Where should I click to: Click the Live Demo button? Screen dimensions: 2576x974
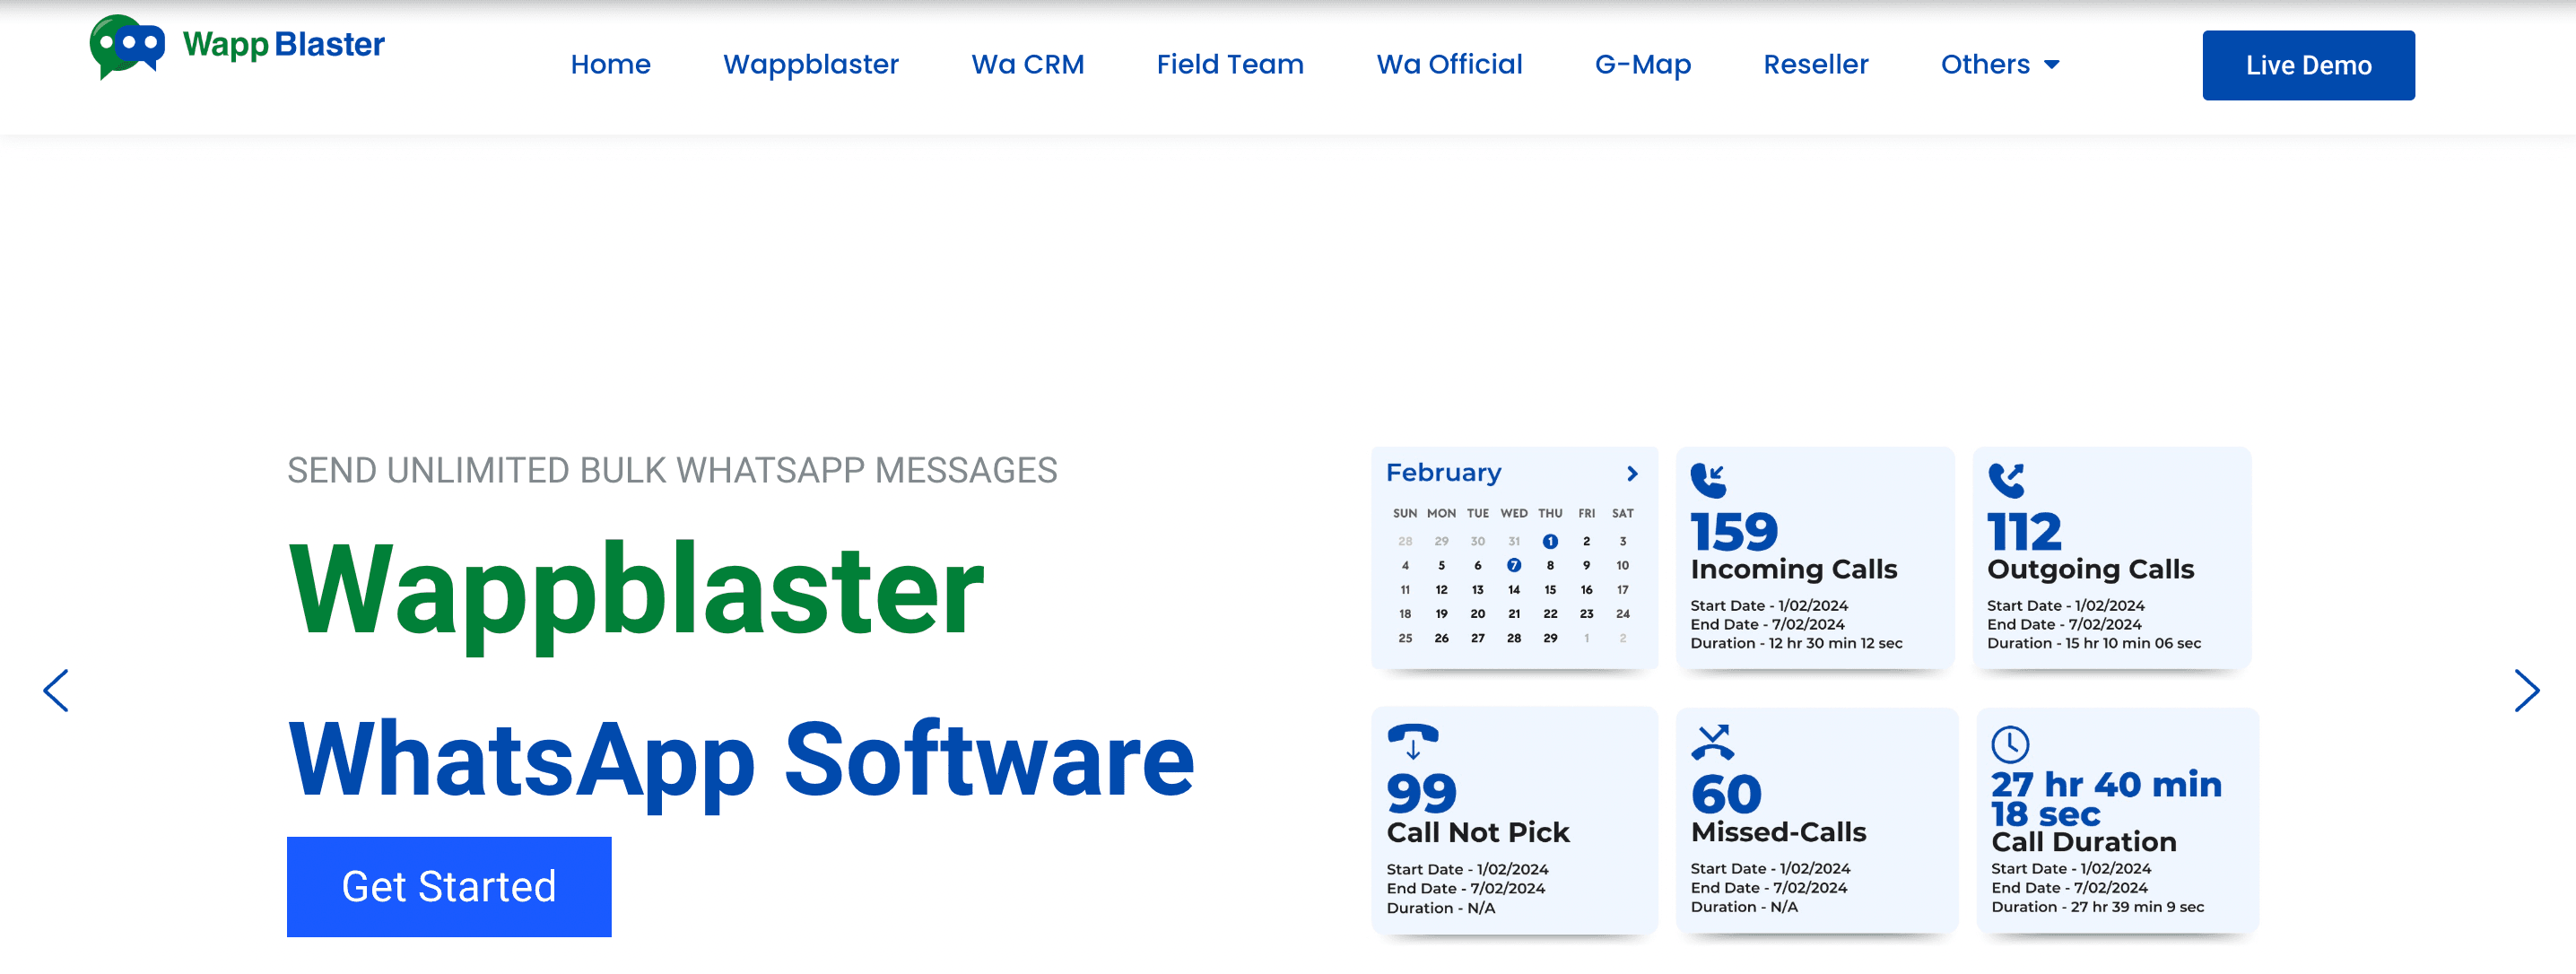[2308, 65]
